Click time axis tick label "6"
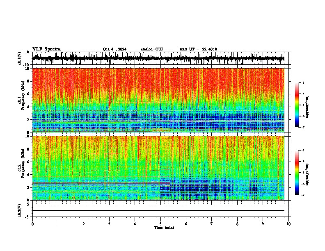This screenshot has width=325, height=251. click(186, 224)
